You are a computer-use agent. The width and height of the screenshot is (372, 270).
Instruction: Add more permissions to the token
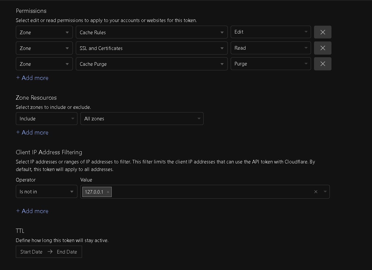pos(32,78)
